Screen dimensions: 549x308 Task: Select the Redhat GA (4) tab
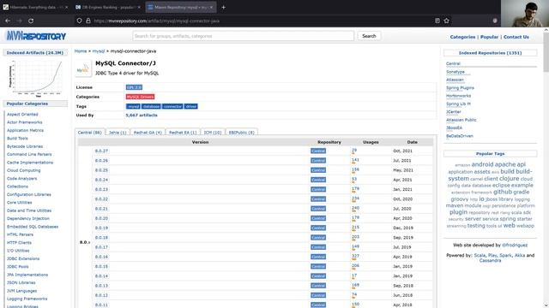coord(148,133)
